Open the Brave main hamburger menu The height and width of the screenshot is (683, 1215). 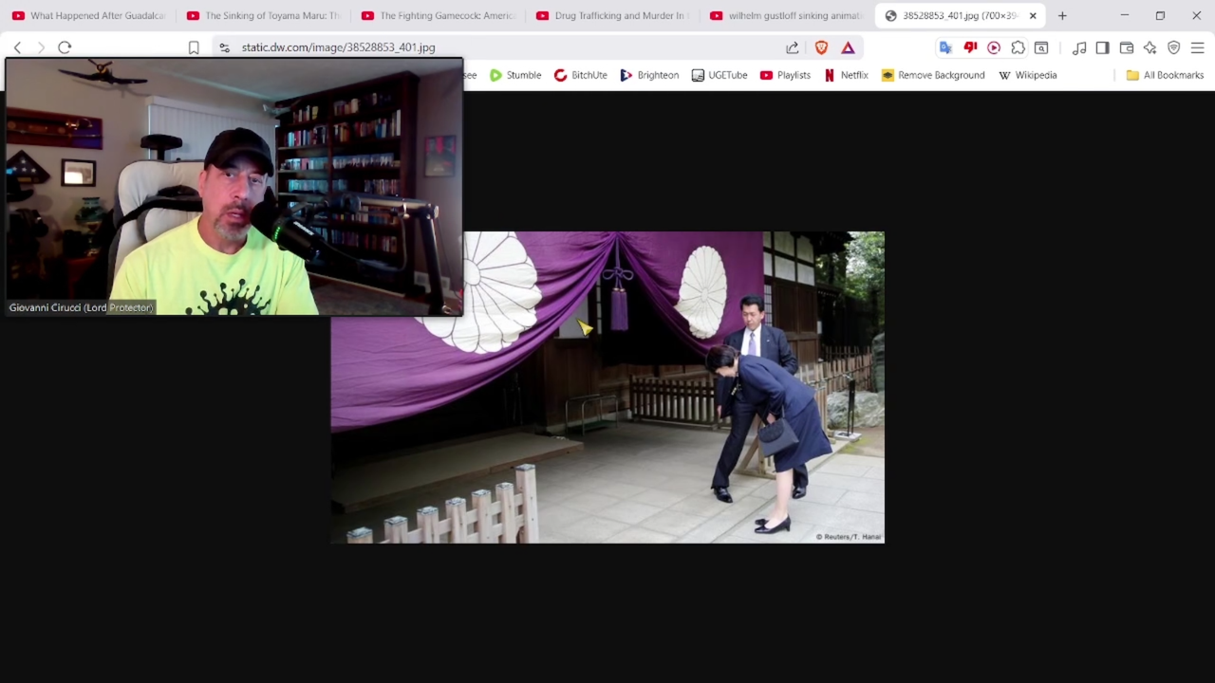click(x=1197, y=47)
